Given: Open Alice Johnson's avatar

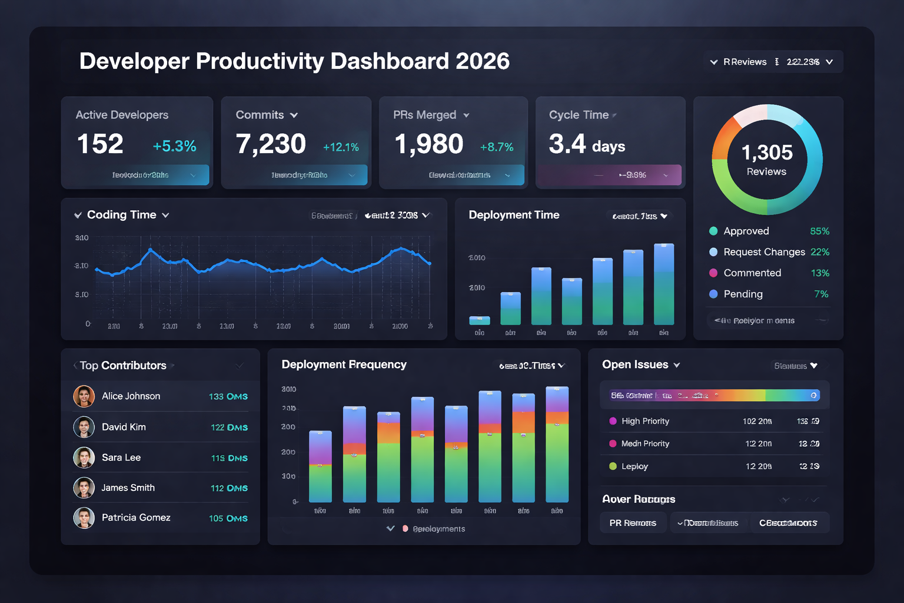Looking at the screenshot, I should coord(84,396).
